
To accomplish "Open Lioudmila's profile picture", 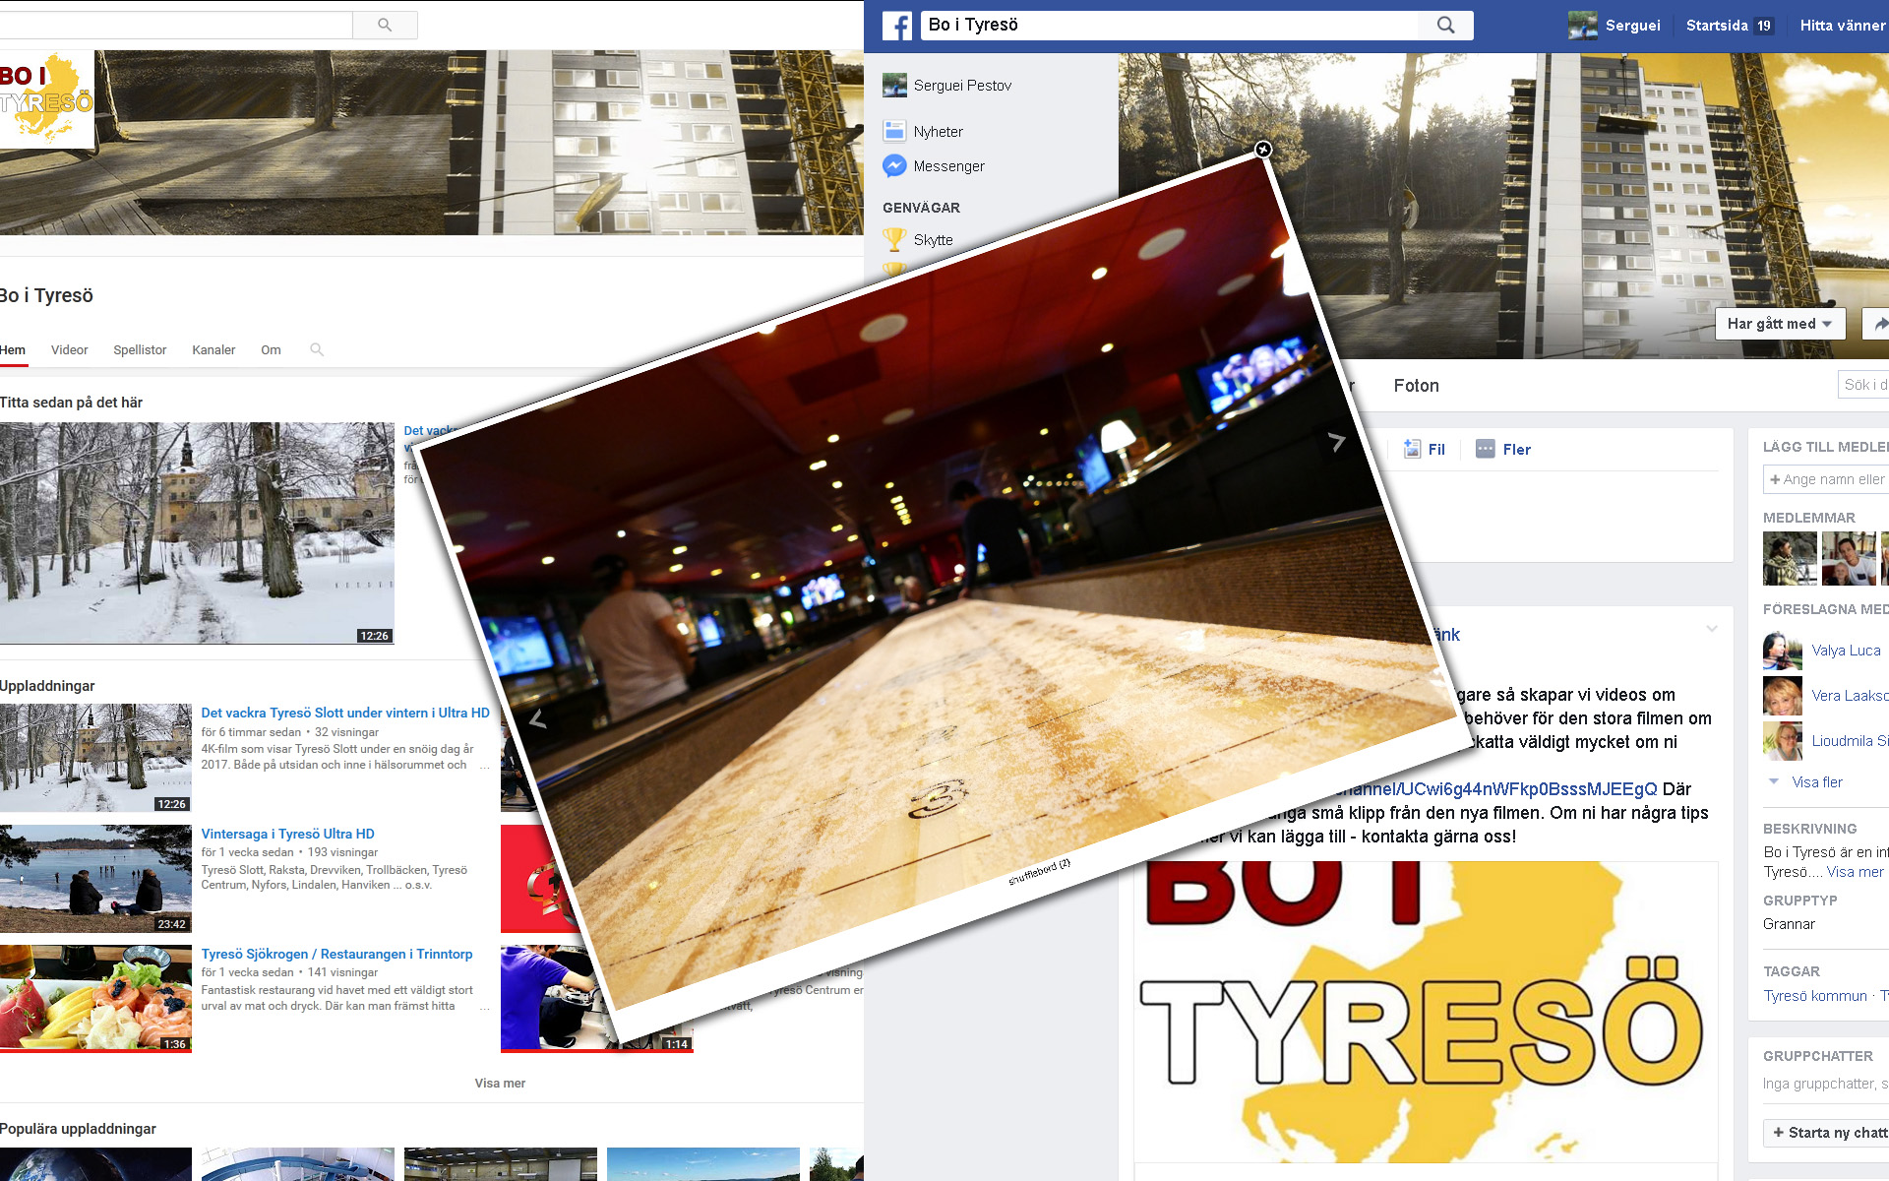I will click(1782, 740).
